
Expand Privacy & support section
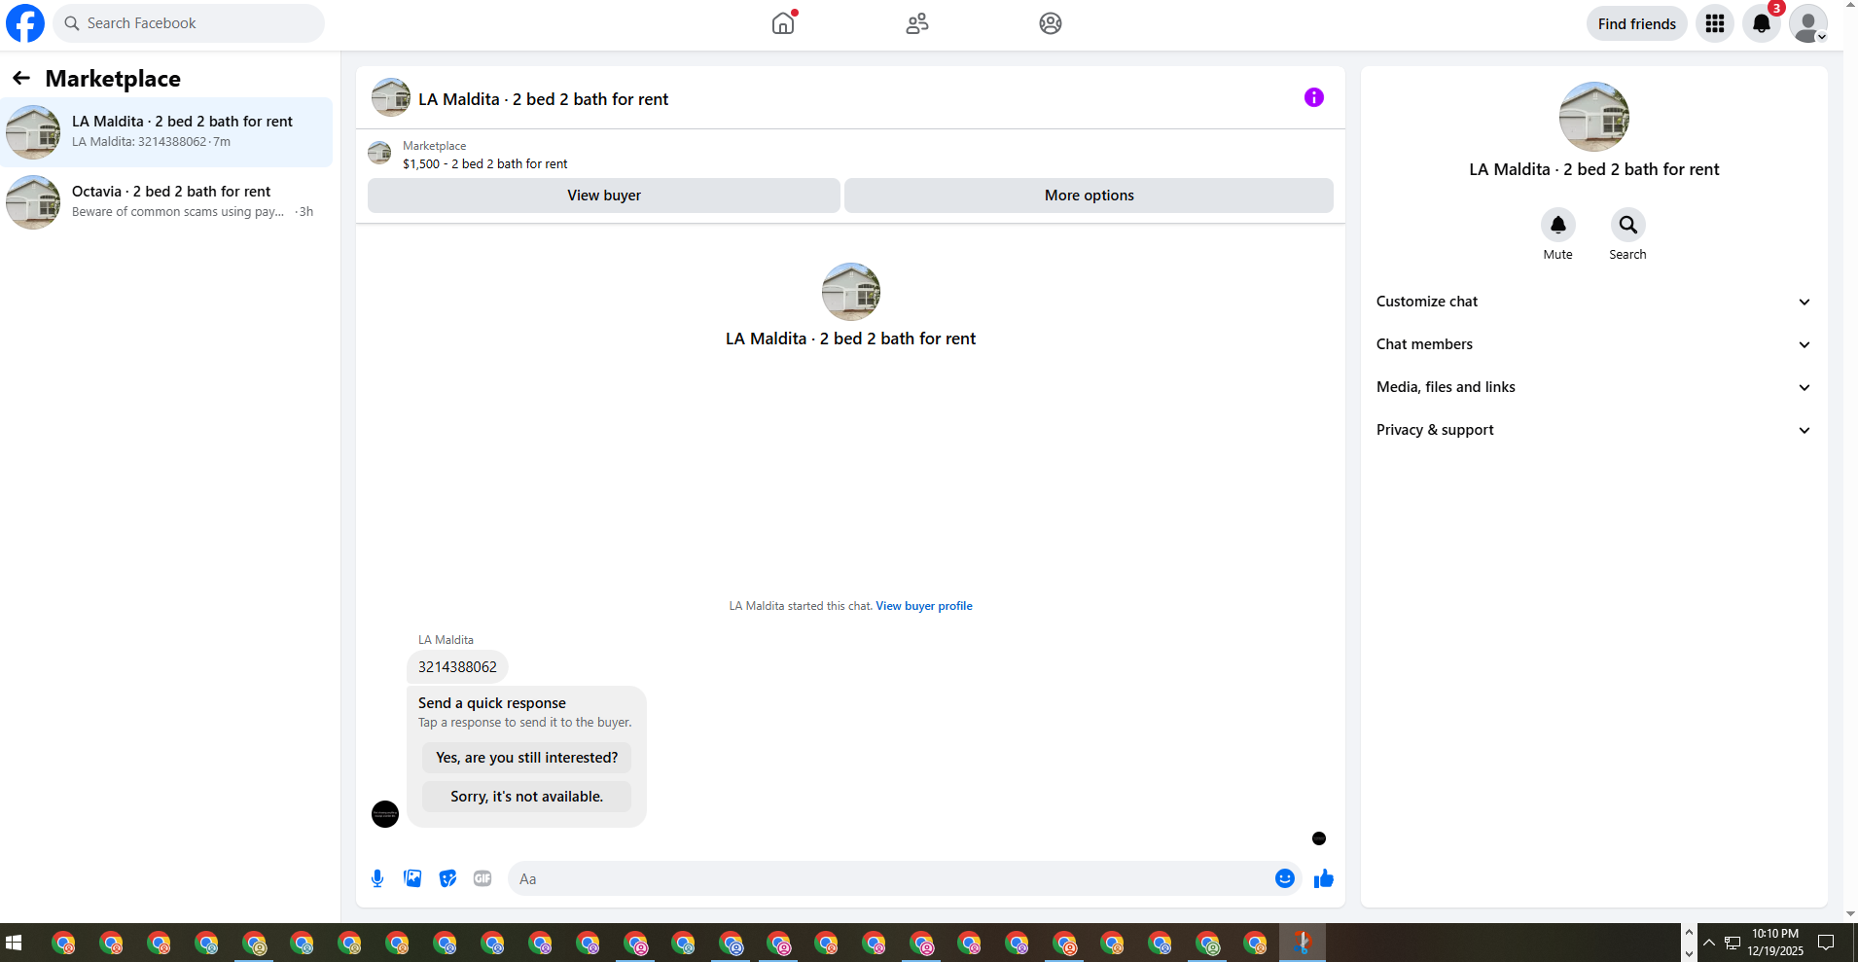(x=1593, y=430)
